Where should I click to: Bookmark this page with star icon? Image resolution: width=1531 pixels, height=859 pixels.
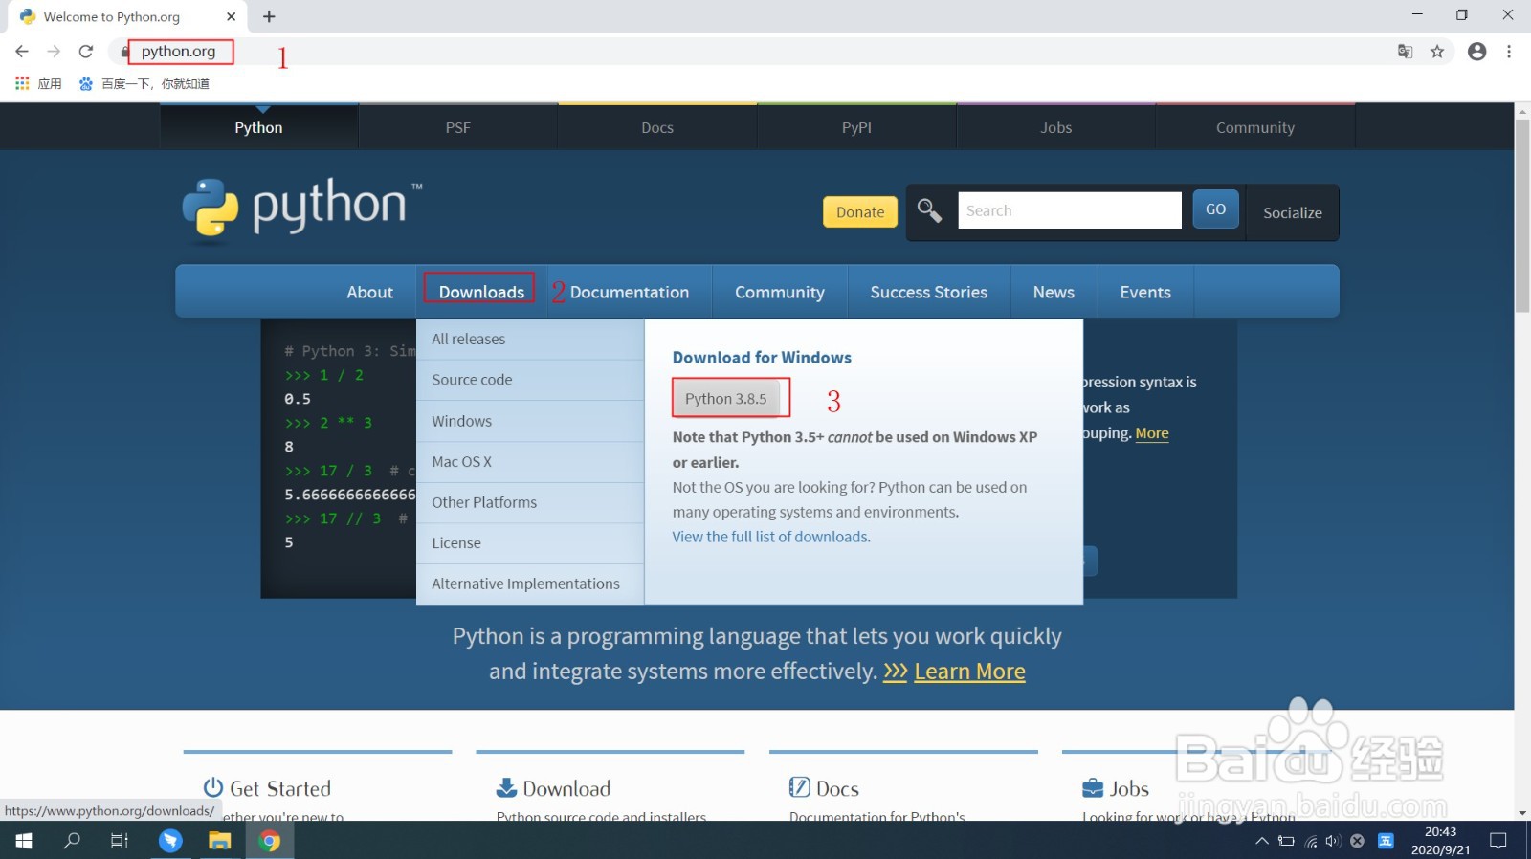click(1437, 52)
